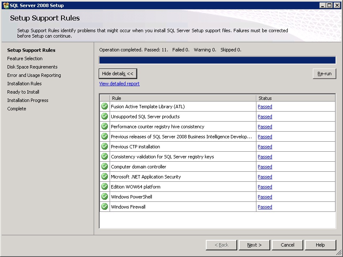
Task: Click the green check icon beside Microsoft .NET Application Security
Action: (x=105, y=177)
